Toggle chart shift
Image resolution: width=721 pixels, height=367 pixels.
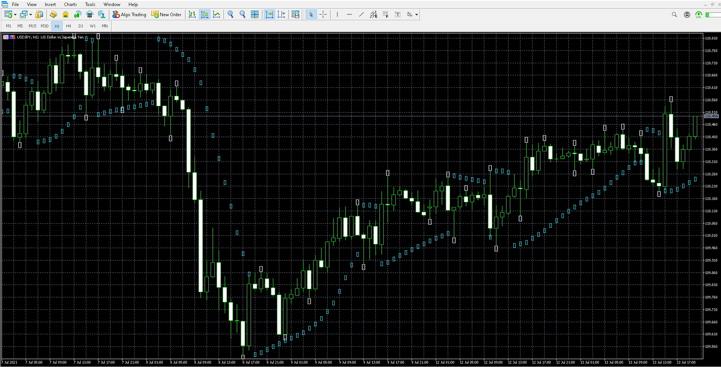pyautogui.click(x=269, y=14)
